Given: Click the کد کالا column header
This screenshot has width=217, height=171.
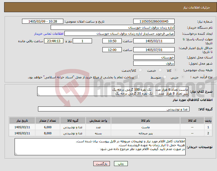Looking at the screenshot, I should pos(192,121).
